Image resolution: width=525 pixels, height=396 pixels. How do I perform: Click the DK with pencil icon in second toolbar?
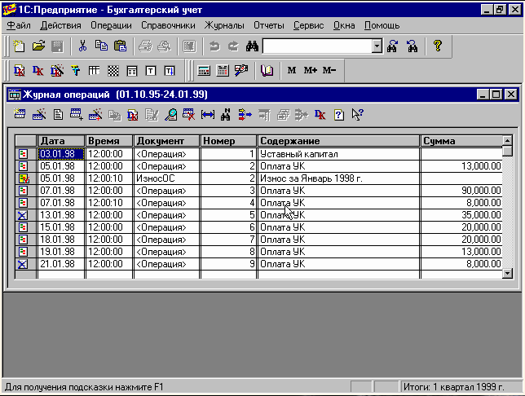coord(57,71)
